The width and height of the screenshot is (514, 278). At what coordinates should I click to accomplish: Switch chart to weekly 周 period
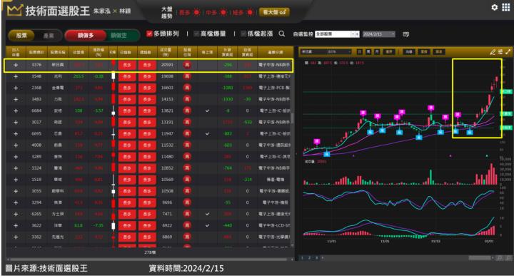point(368,52)
